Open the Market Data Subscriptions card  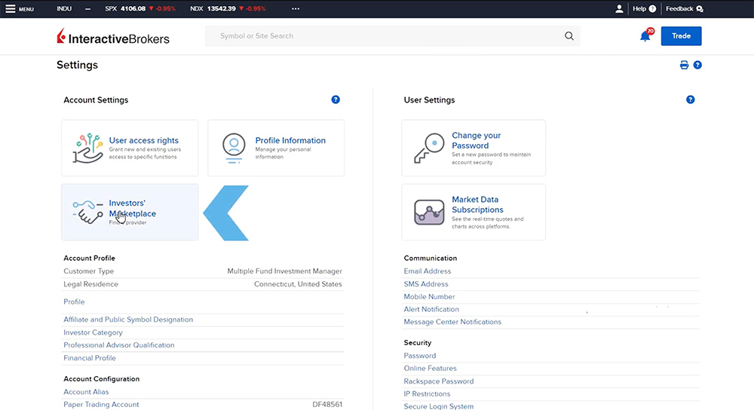click(473, 213)
